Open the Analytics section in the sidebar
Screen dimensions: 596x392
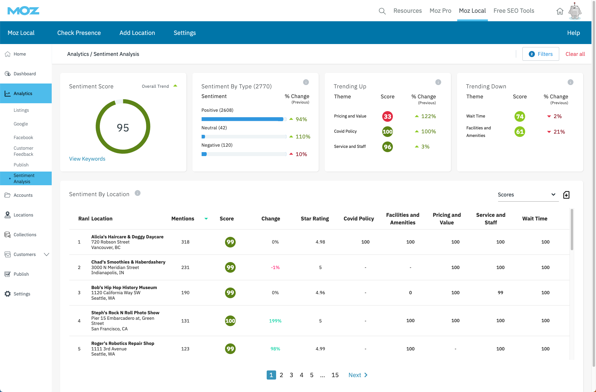point(23,93)
